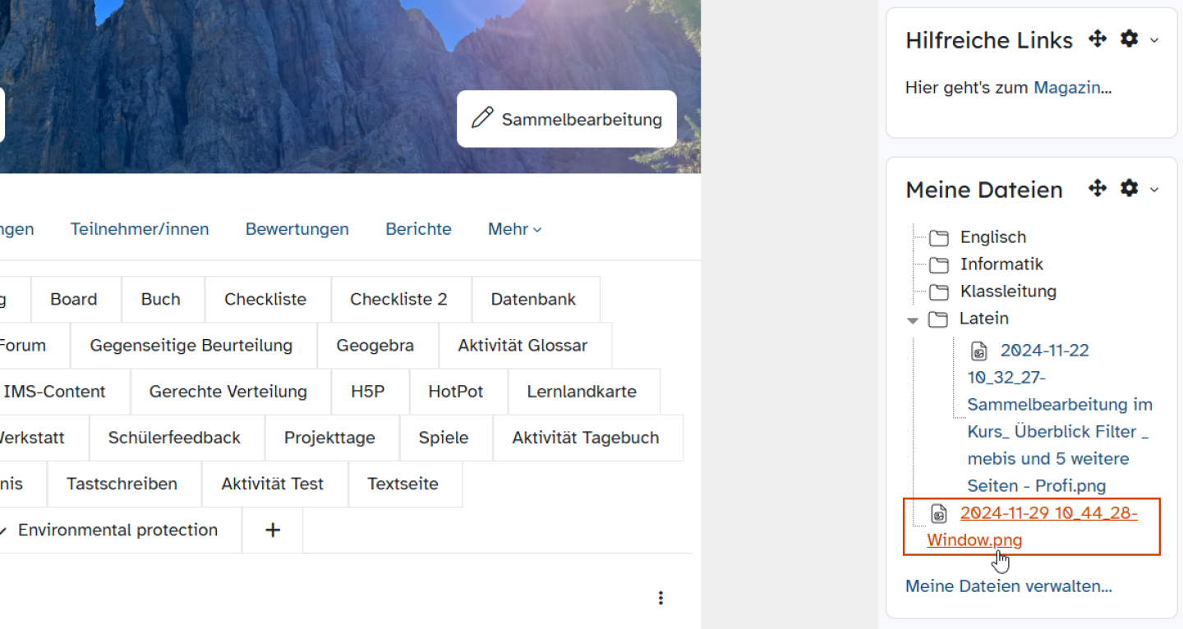Viewport: 1183px width, 629px height.
Task: Select the Lernlandkarte section tab
Action: pyautogui.click(x=582, y=392)
